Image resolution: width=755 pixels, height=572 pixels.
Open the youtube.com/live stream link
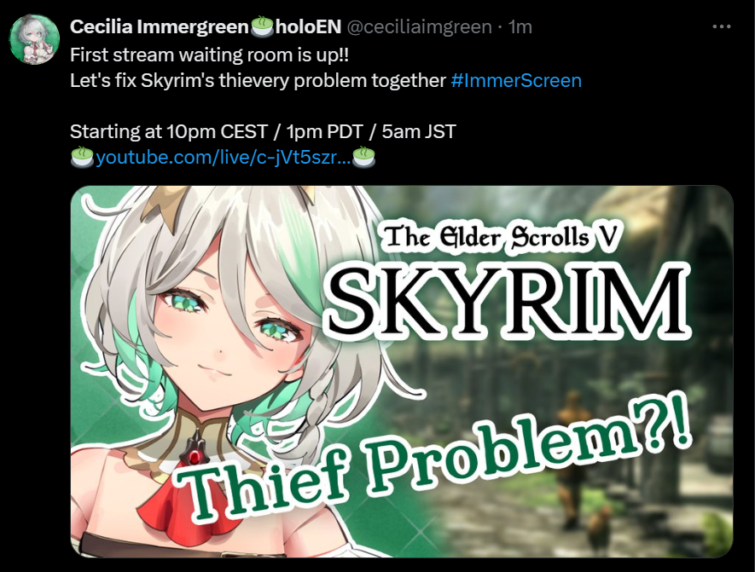click(x=224, y=158)
